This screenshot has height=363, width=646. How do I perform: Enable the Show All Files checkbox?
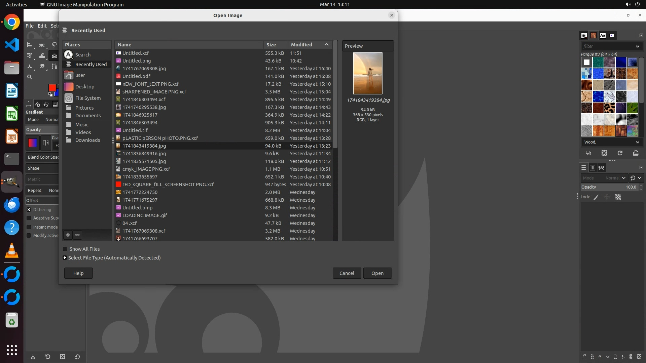coord(65,249)
